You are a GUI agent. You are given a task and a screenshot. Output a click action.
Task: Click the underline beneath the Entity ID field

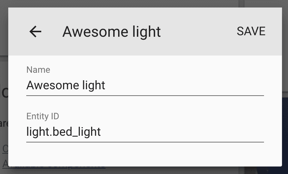click(x=145, y=142)
